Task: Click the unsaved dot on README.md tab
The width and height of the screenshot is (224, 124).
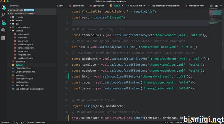Action: (x=144, y=6)
